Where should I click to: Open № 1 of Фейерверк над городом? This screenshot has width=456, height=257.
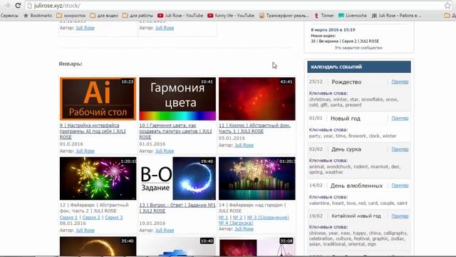(x=223, y=217)
